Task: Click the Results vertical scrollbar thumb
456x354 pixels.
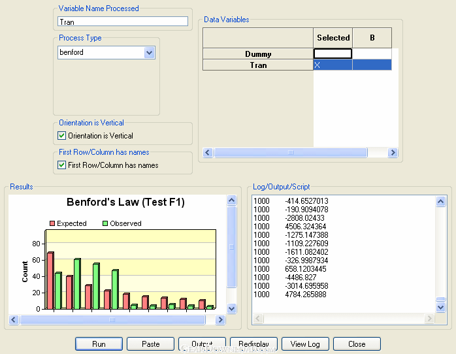Action: coord(231,247)
